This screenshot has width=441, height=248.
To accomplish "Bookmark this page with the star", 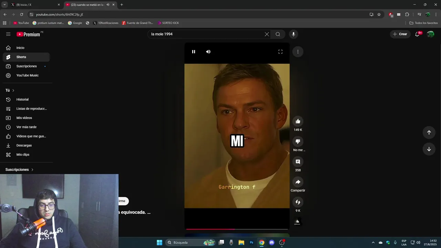I will 379,14.
